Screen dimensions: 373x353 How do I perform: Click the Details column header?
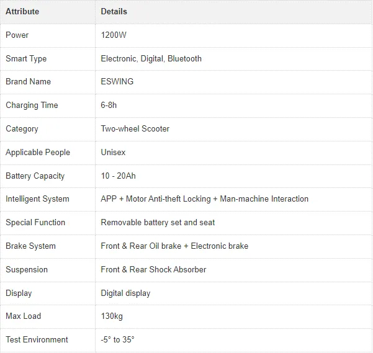(114, 11)
